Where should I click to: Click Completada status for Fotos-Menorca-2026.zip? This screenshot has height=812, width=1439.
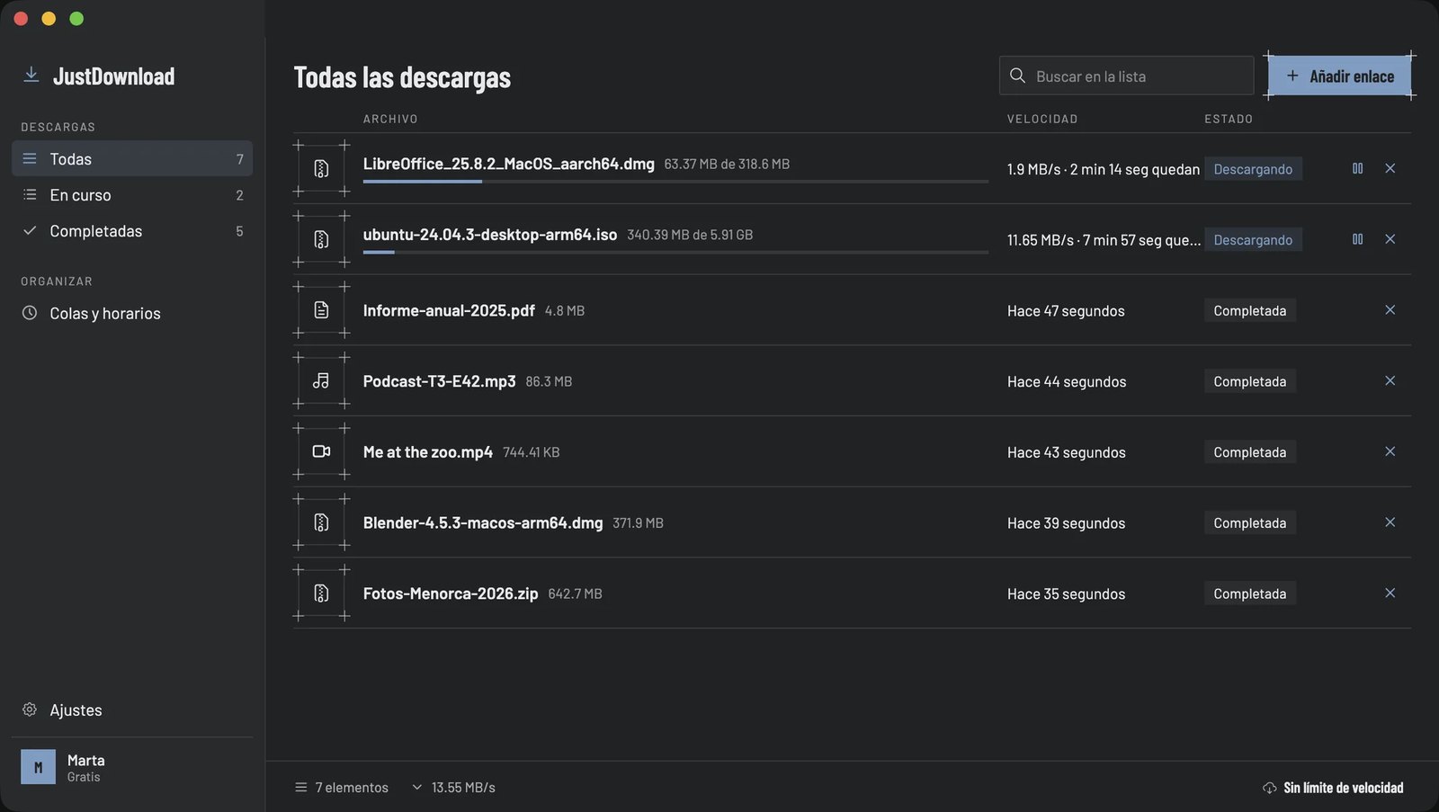point(1249,593)
